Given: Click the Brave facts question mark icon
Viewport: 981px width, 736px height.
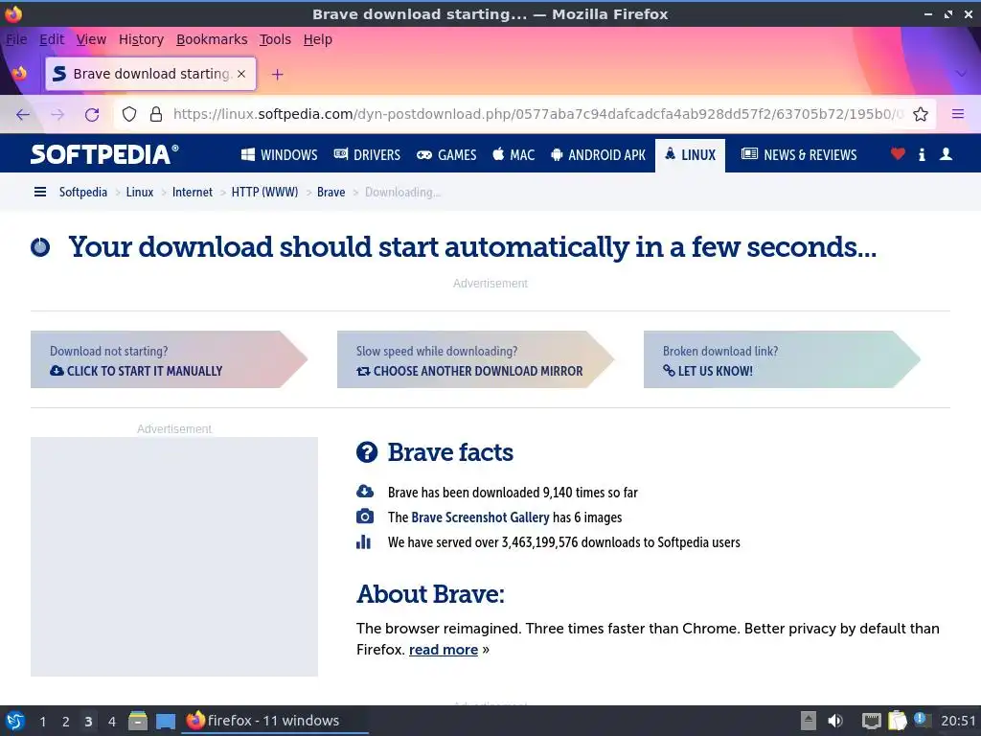Looking at the screenshot, I should point(367,452).
